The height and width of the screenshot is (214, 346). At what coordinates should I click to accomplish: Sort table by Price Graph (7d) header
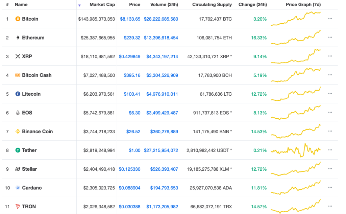303,4
